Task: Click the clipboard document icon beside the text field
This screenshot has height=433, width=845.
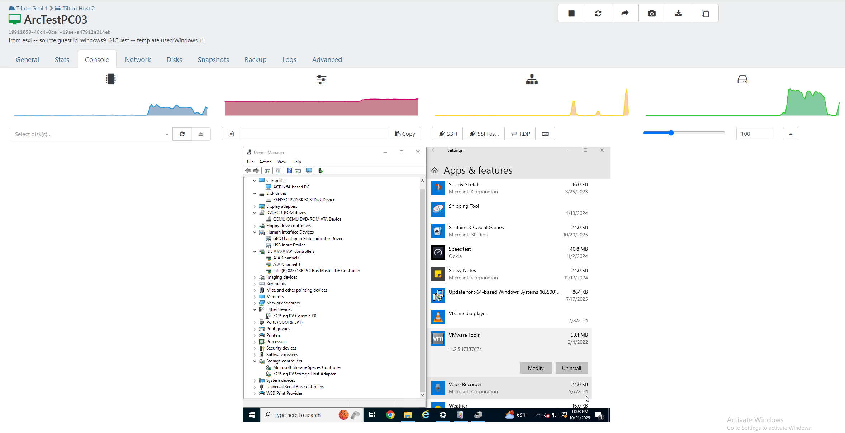Action: click(x=231, y=134)
